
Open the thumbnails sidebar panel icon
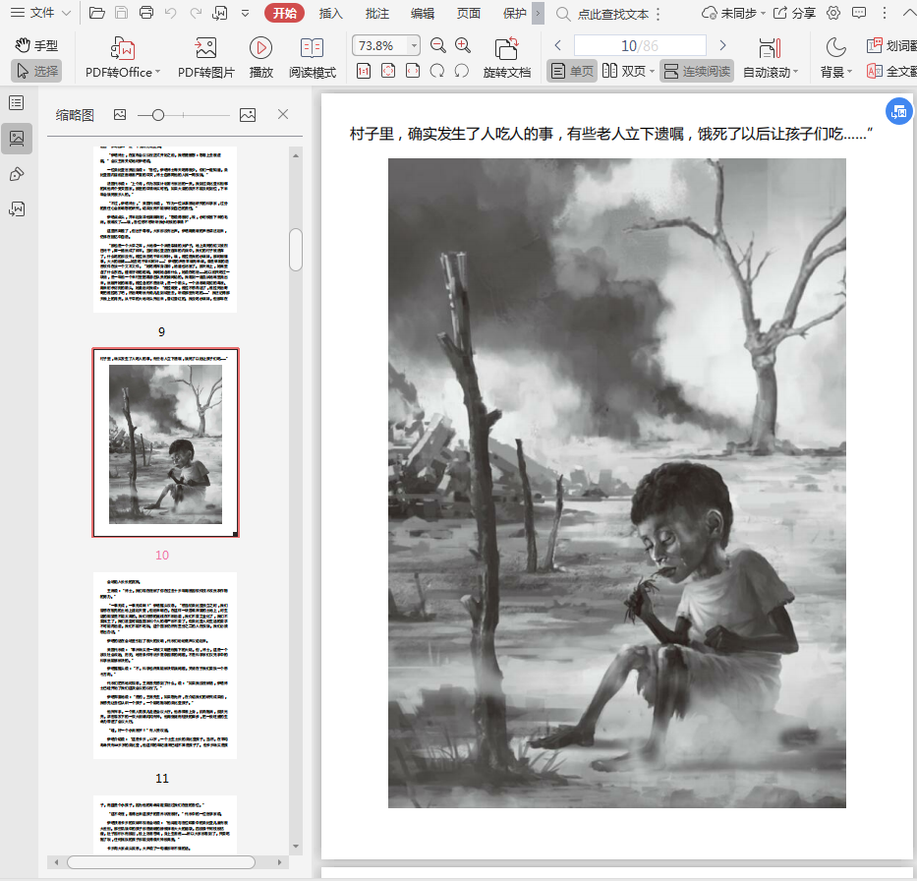[17, 139]
